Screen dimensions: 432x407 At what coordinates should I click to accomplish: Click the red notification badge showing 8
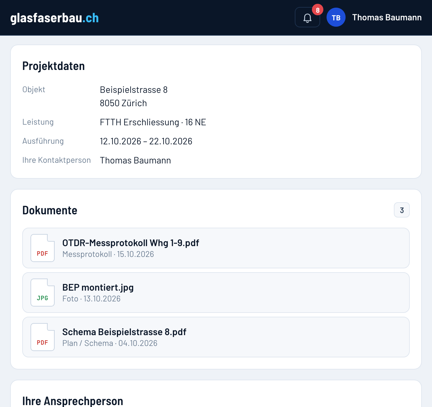point(318,10)
